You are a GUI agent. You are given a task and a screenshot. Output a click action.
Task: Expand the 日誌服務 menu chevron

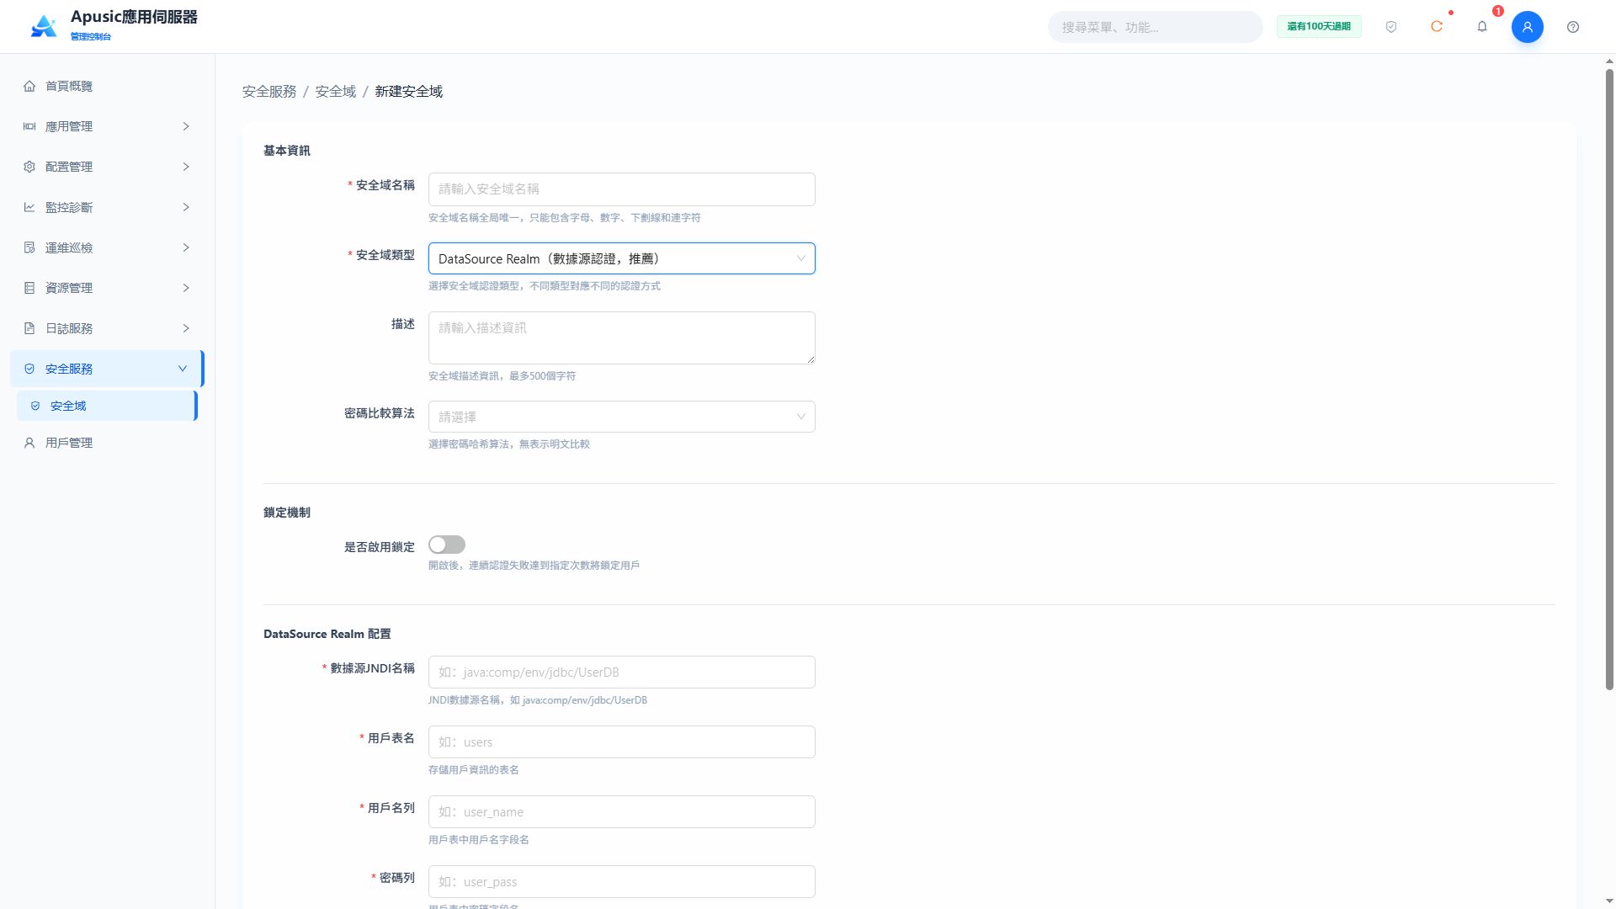[186, 328]
